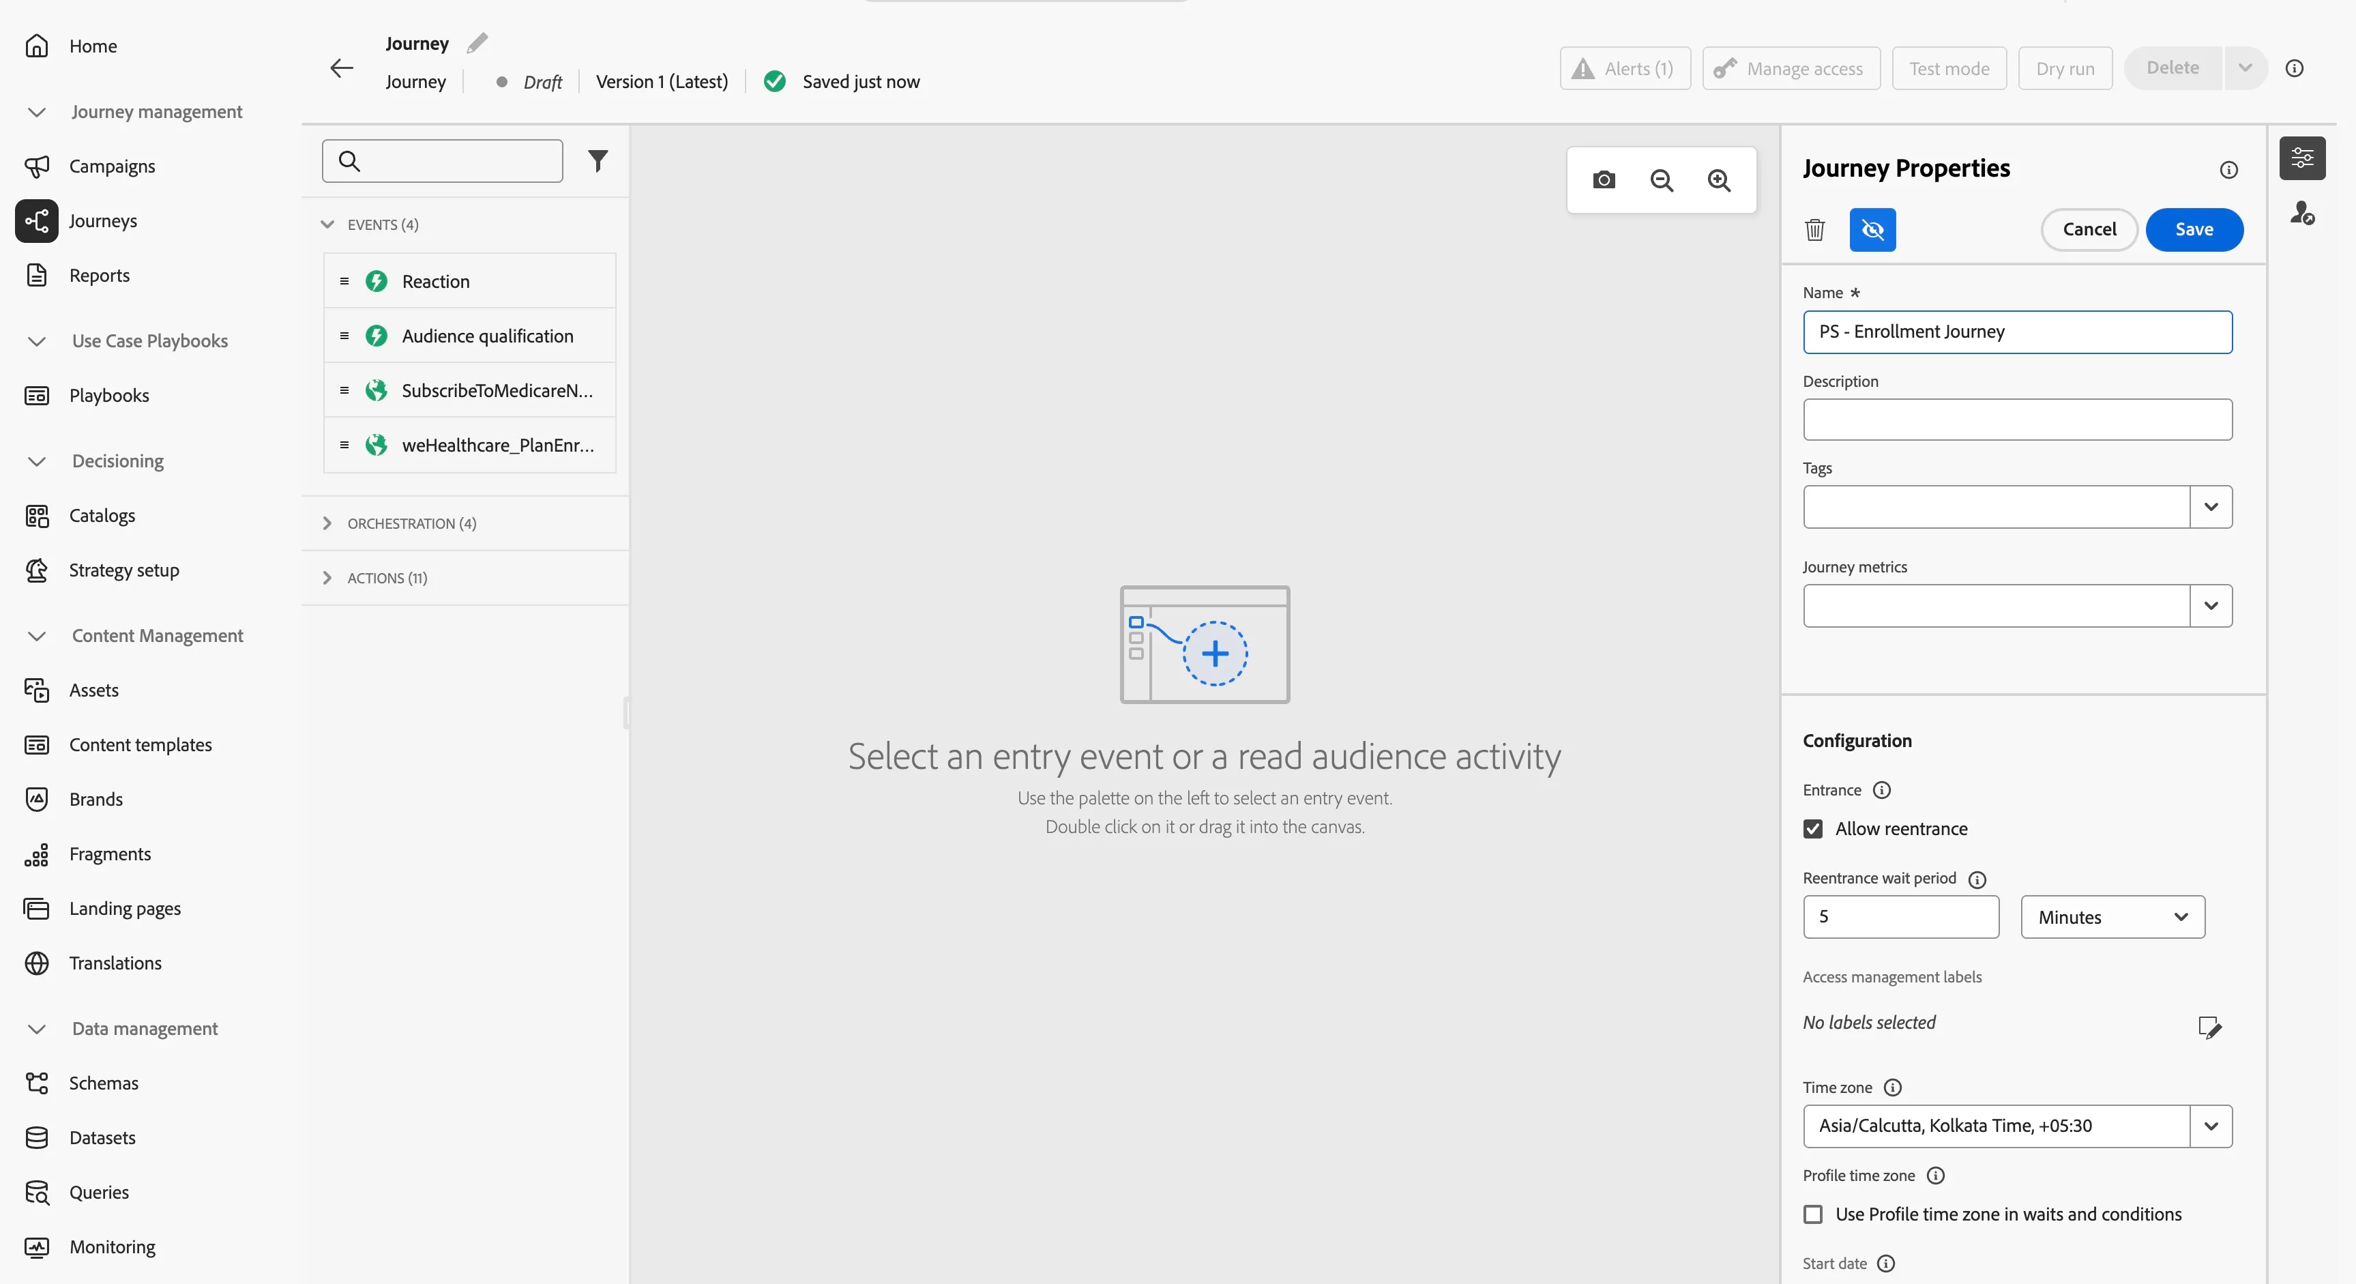Zoom out the journey canvas

tap(1662, 180)
